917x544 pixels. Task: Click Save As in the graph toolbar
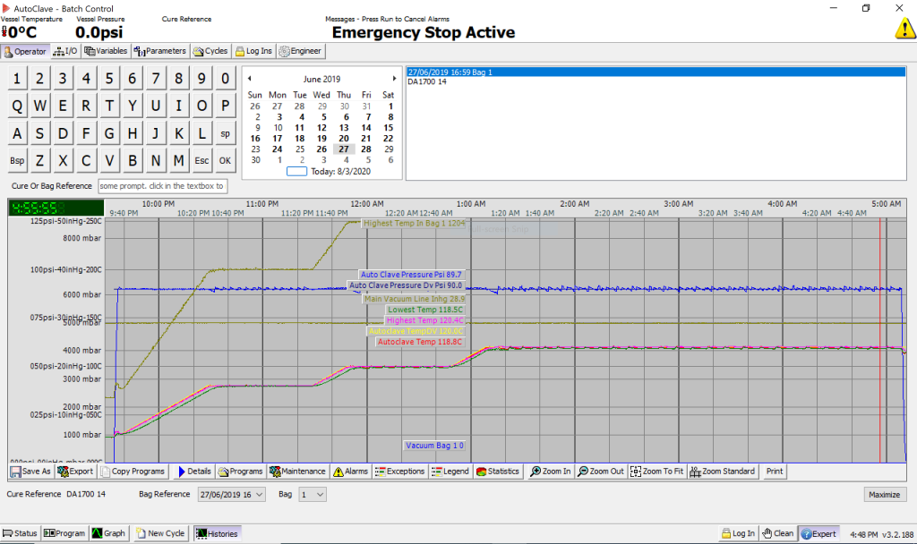(x=30, y=472)
